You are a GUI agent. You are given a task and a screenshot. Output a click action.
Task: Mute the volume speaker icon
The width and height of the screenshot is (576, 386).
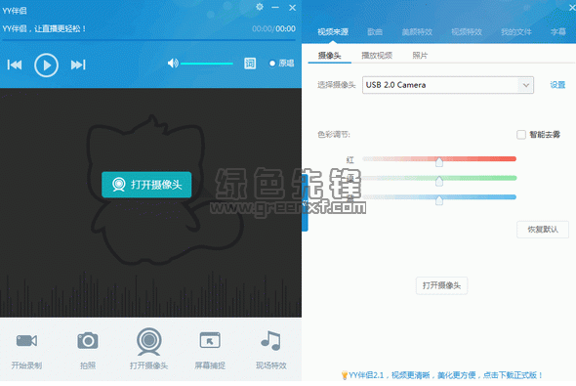tap(173, 64)
